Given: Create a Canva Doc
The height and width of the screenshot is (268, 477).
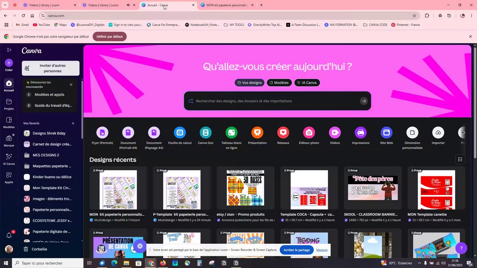Looking at the screenshot, I should (205, 136).
